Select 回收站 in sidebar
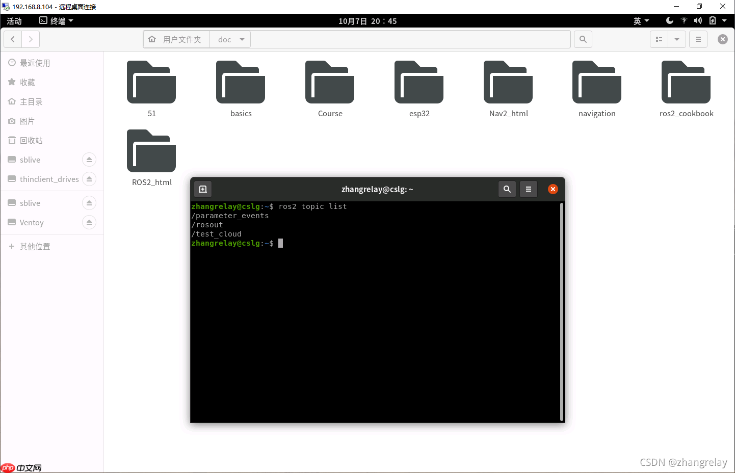The width and height of the screenshot is (735, 473). 31,140
